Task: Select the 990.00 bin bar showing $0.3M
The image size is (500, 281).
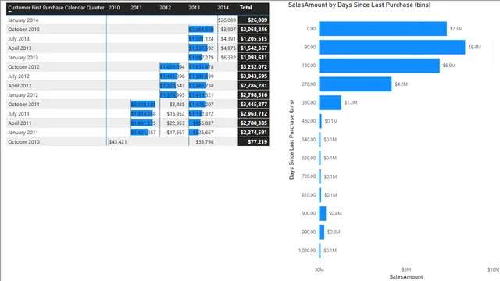Action: [321, 232]
